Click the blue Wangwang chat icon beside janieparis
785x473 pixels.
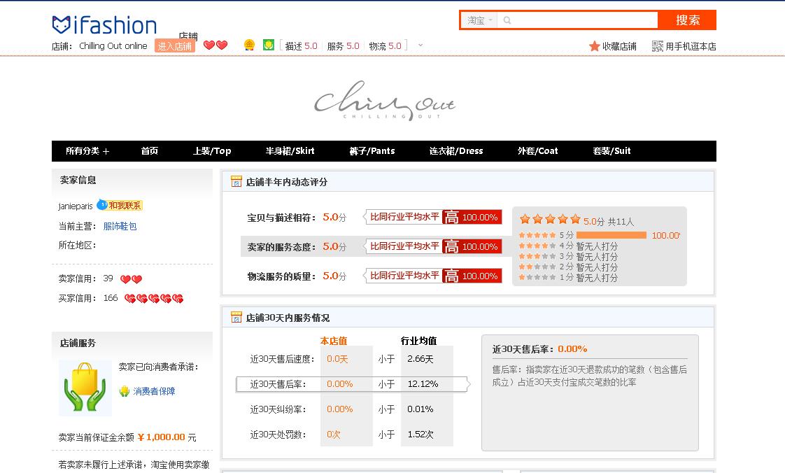pos(101,205)
